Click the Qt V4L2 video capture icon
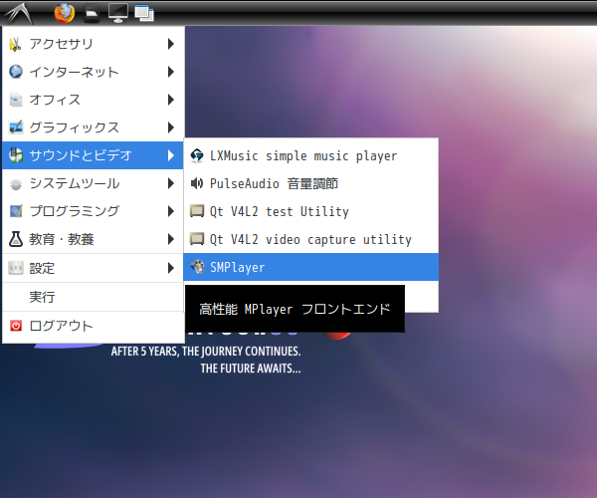597x498 pixels. point(197,239)
